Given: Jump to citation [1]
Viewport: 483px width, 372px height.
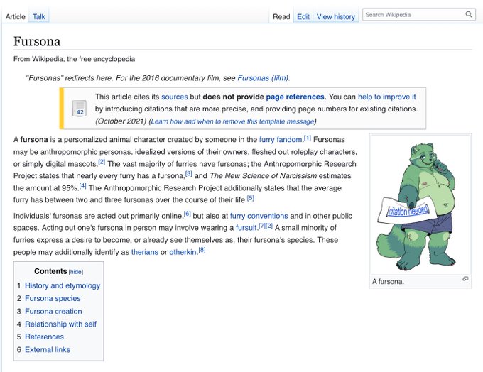Looking at the screenshot, I should click(x=308, y=138).
